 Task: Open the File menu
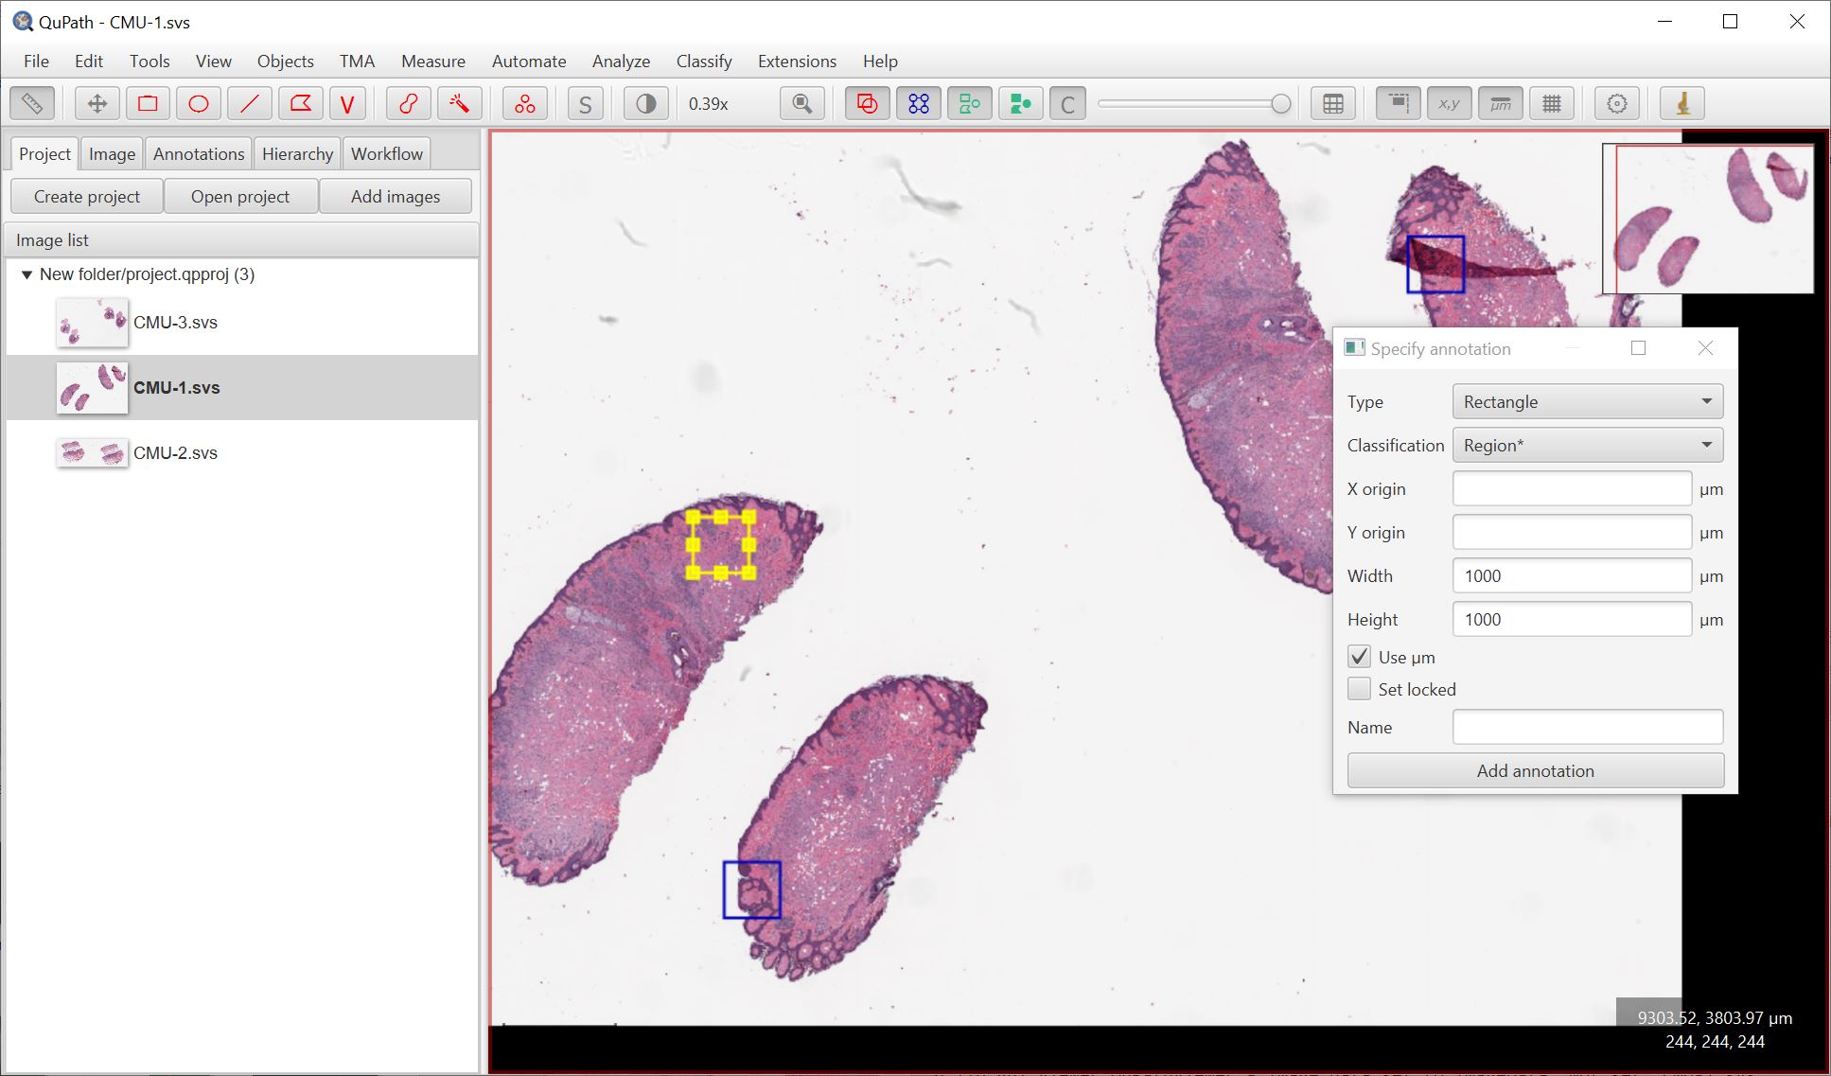click(36, 61)
